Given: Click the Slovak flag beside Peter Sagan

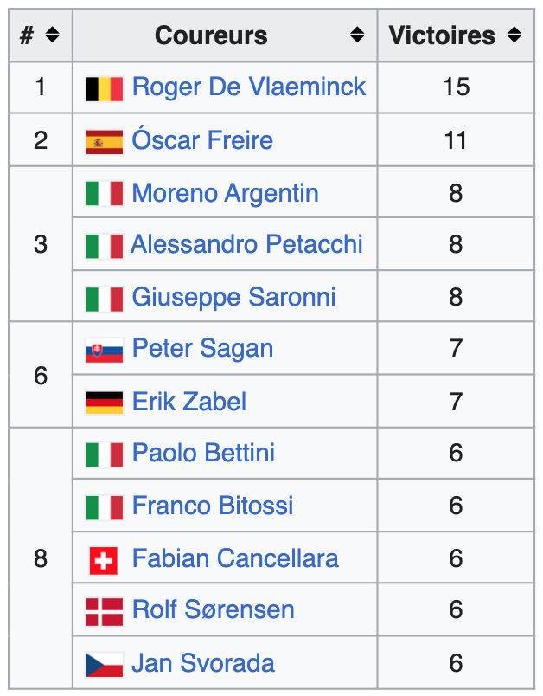Looking at the screenshot, I should (x=104, y=350).
